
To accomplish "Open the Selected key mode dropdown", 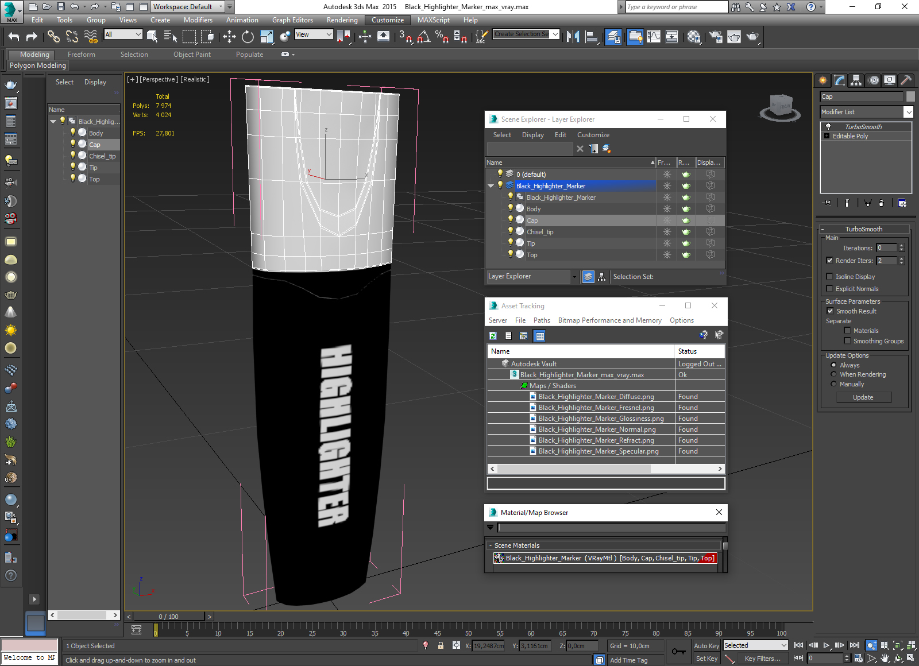I will coord(755,646).
